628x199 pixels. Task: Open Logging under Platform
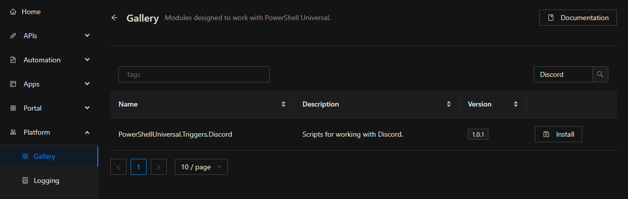click(49, 180)
